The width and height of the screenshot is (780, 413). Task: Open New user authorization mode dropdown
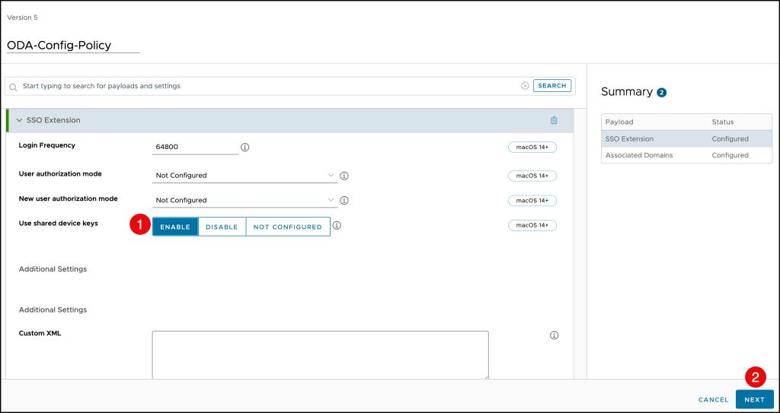(245, 201)
